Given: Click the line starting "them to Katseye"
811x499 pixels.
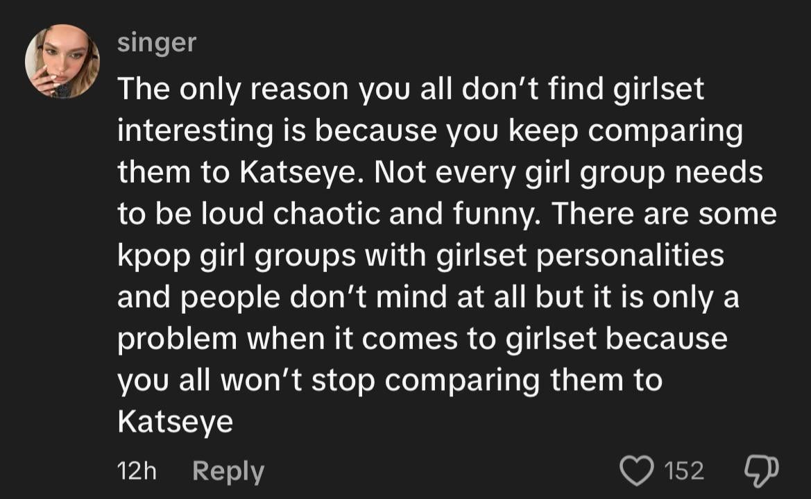Looking at the screenshot, I should [440, 172].
